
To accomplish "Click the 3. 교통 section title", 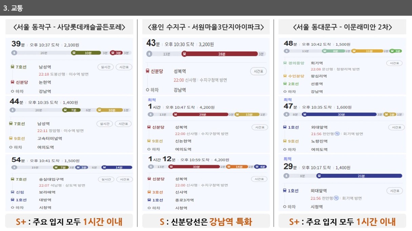I will pyautogui.click(x=13, y=8).
